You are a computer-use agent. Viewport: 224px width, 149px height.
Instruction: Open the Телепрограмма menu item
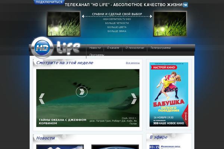click(x=161, y=48)
